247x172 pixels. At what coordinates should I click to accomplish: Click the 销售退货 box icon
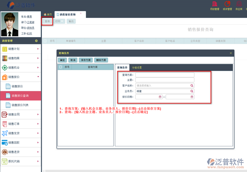5,152
